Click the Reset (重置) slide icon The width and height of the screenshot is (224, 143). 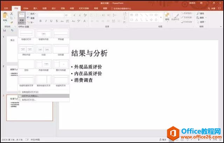(x=28, y=18)
